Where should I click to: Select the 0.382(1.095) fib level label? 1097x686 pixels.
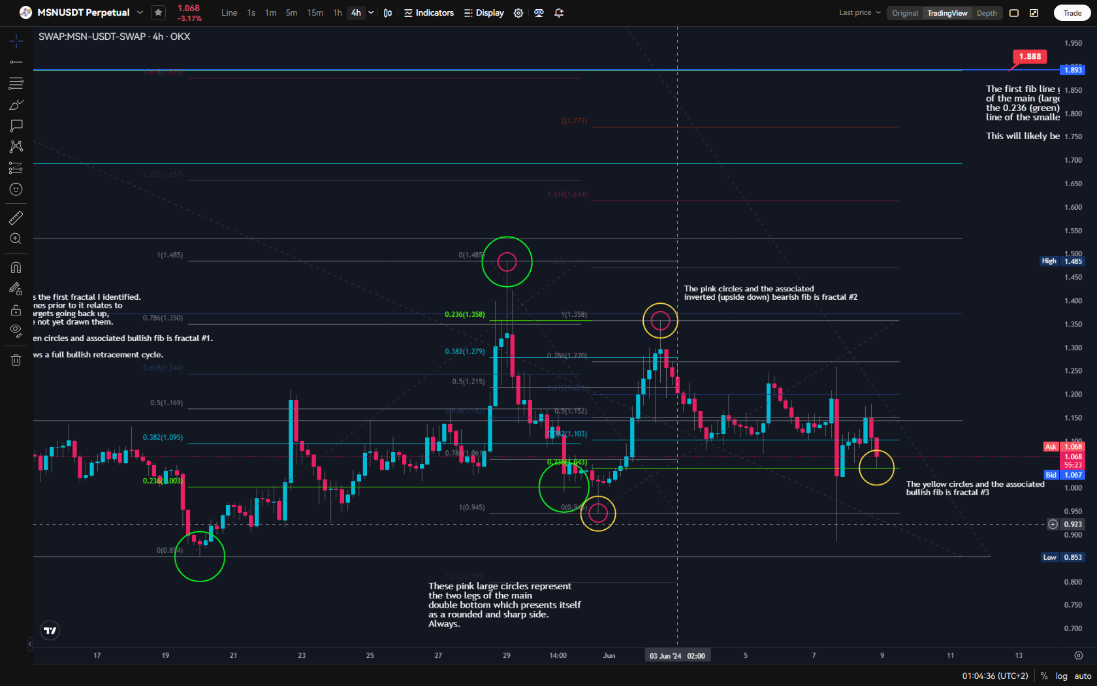pyautogui.click(x=163, y=437)
